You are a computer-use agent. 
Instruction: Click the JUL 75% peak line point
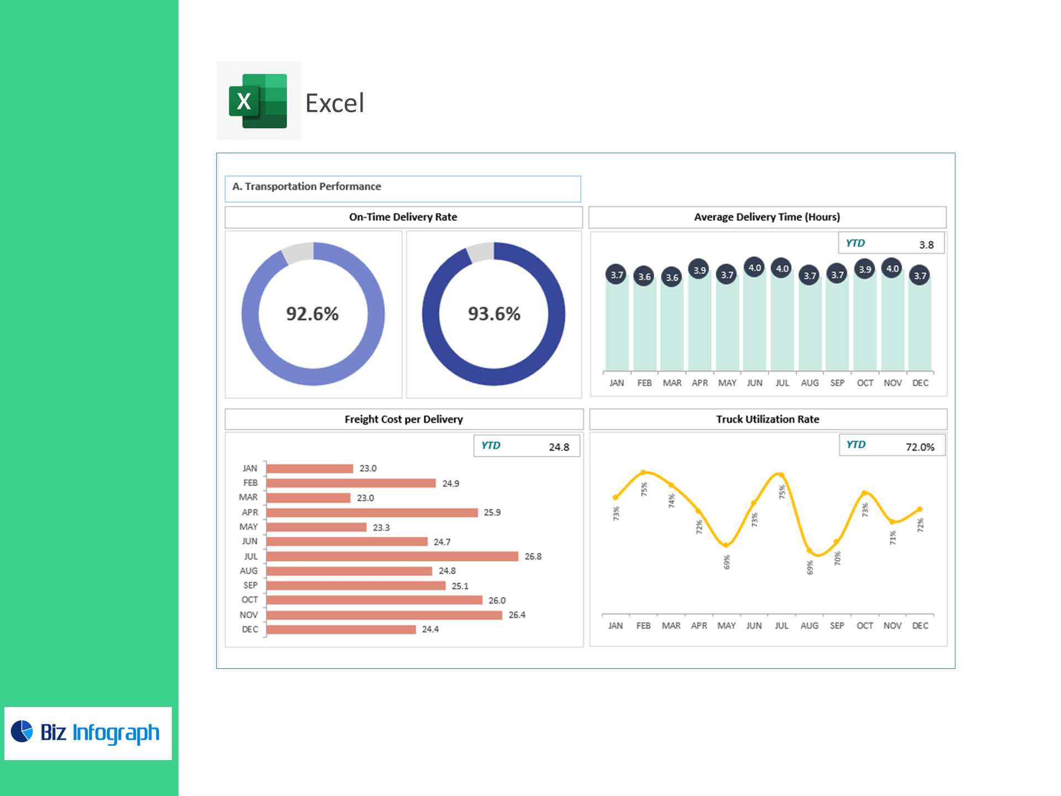[781, 475]
